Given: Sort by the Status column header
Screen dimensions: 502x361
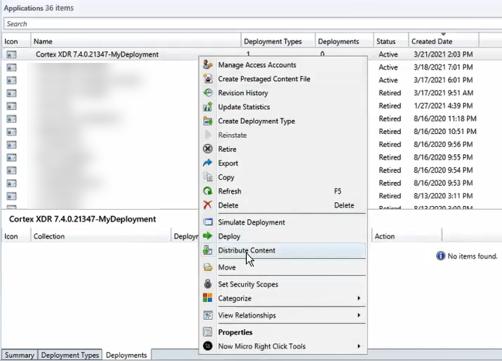Looking at the screenshot, I should [x=391, y=41].
